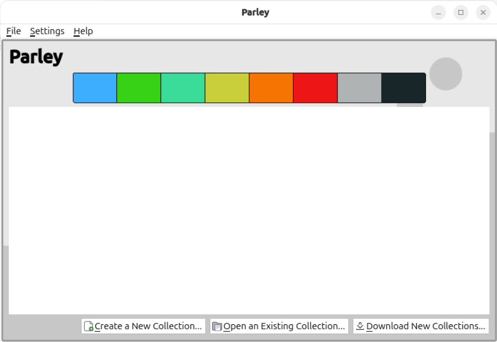Click the large bold Parley heading
The image size is (497, 342).
(x=36, y=58)
